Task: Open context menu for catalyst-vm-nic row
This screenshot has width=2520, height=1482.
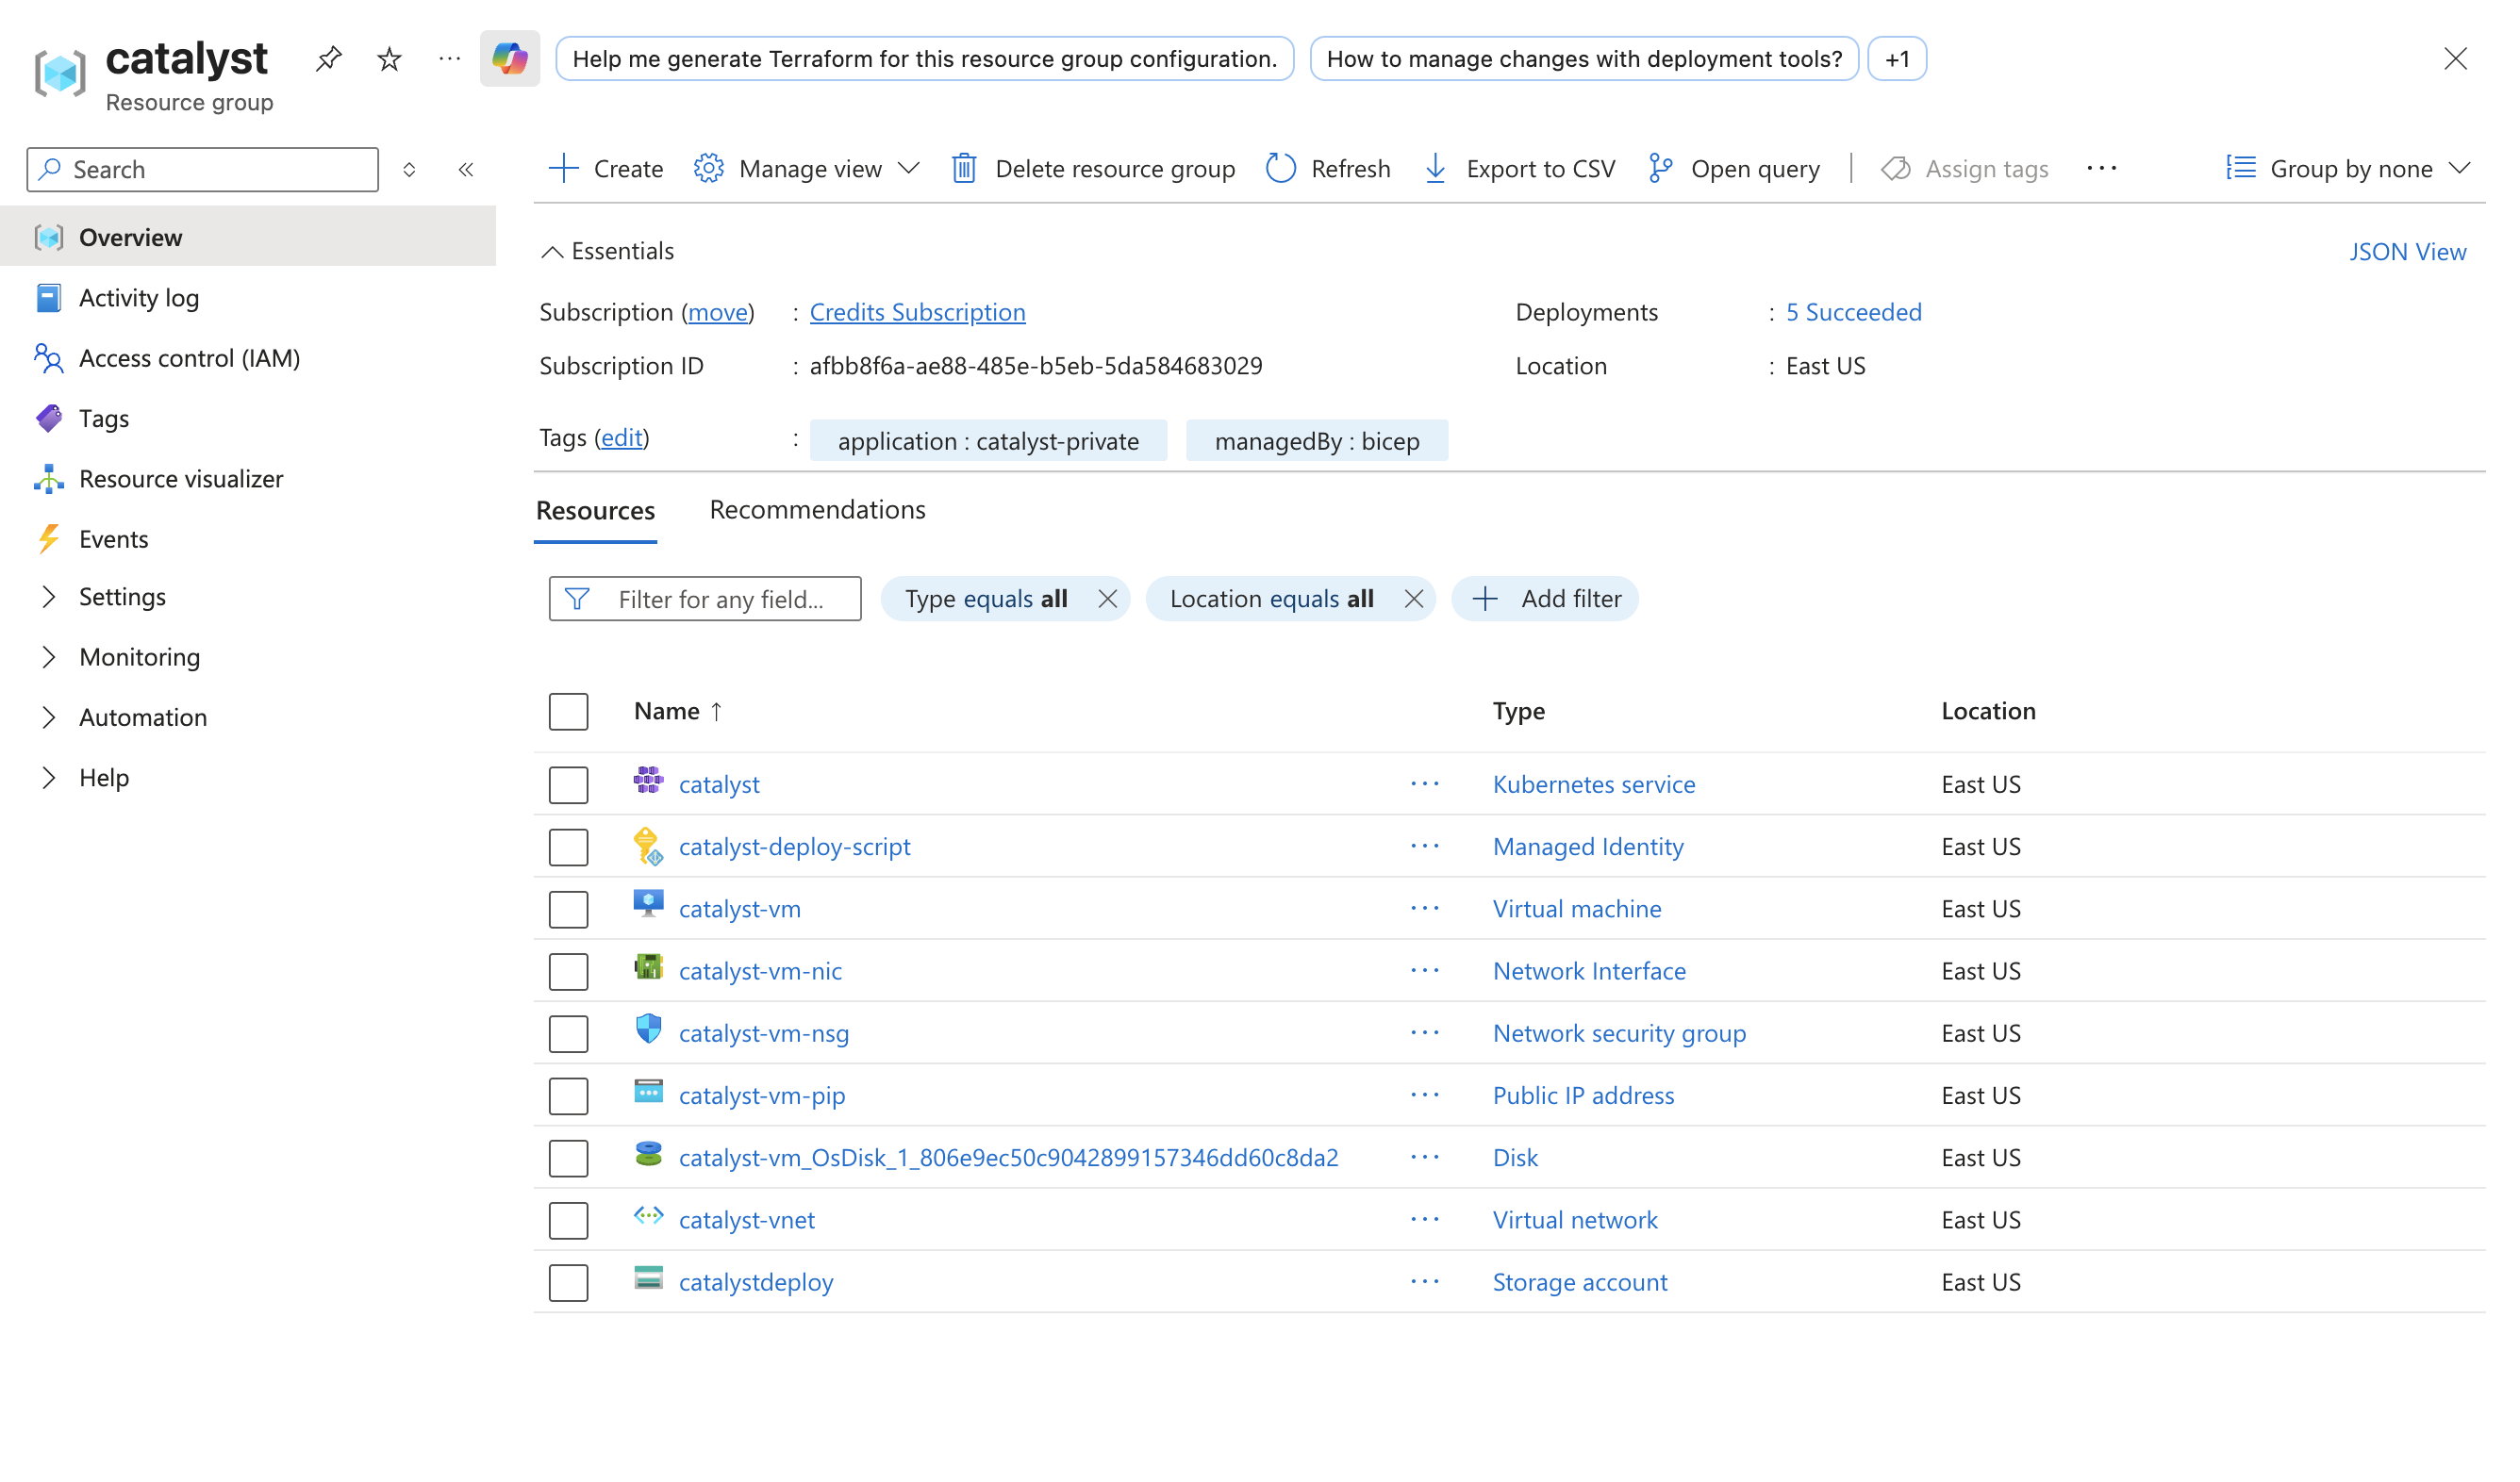Action: (1425, 970)
